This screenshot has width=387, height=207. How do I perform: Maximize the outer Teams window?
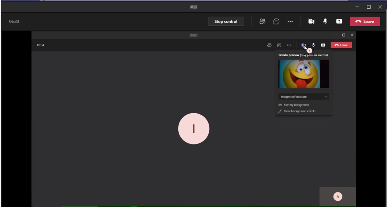tap(369, 7)
